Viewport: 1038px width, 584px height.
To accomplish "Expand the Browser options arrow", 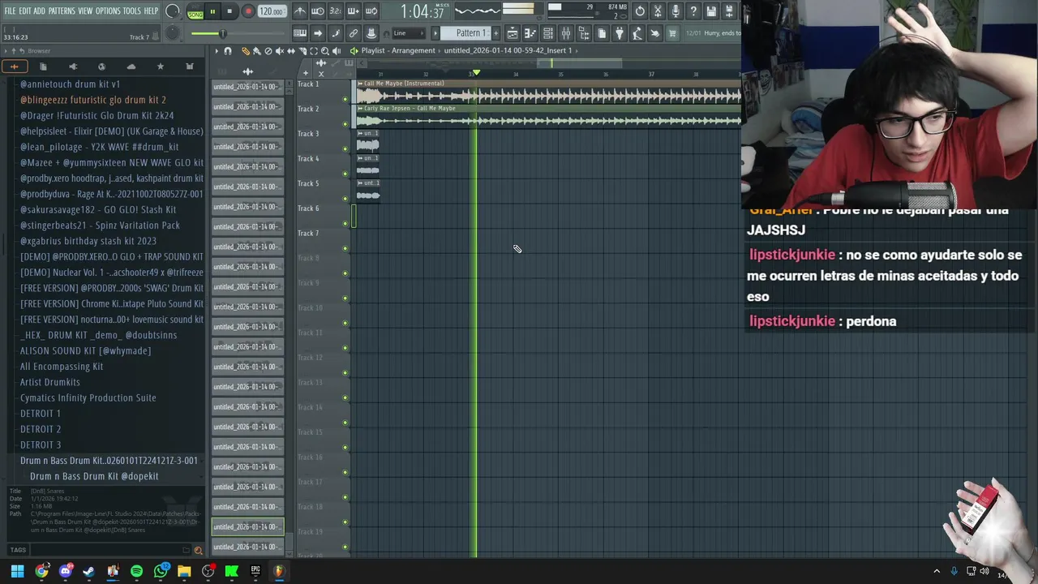I will tap(6, 51).
